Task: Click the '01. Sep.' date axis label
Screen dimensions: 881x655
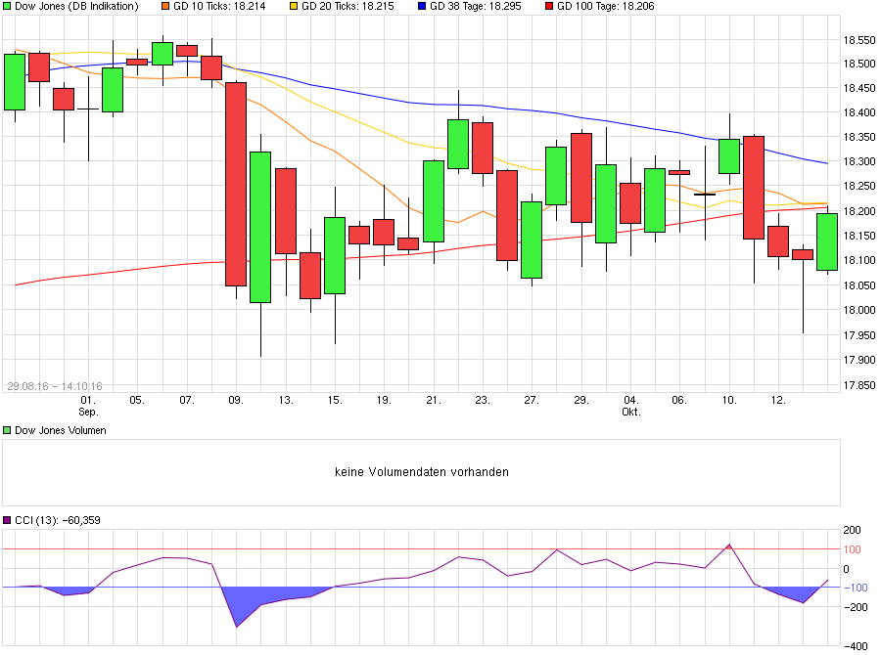Action: (x=88, y=406)
